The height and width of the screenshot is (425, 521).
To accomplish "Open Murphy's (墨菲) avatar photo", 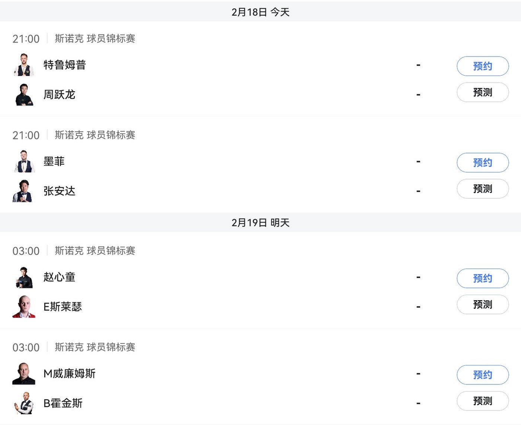I will (24, 162).
